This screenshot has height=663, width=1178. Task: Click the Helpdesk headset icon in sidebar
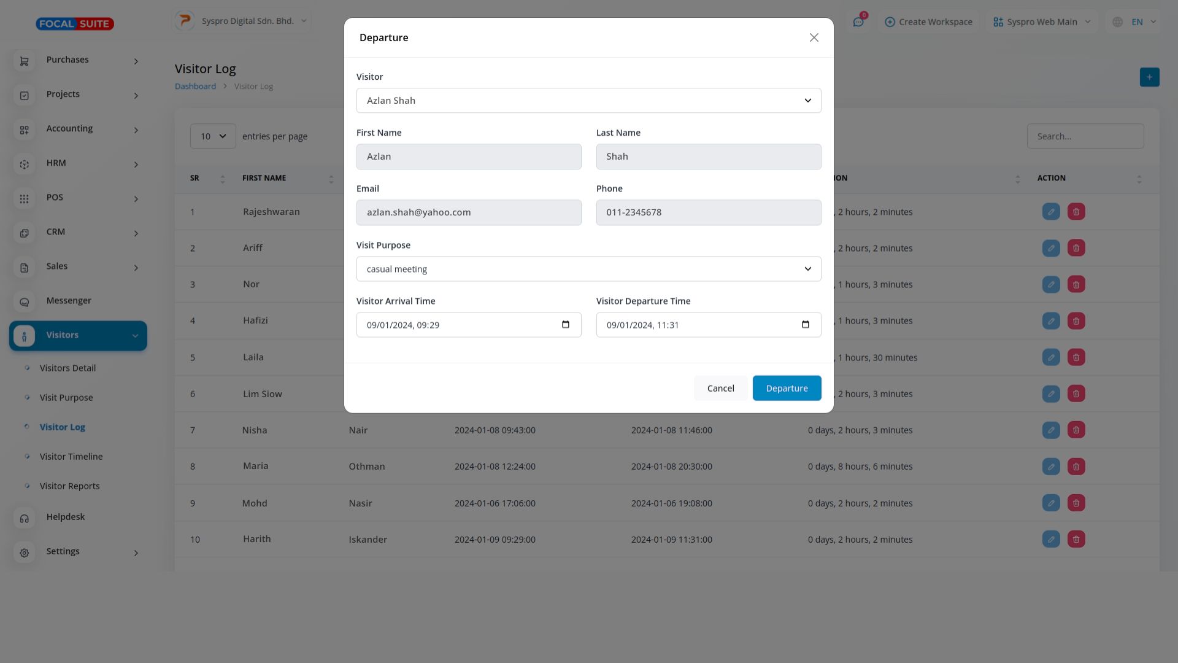point(25,519)
